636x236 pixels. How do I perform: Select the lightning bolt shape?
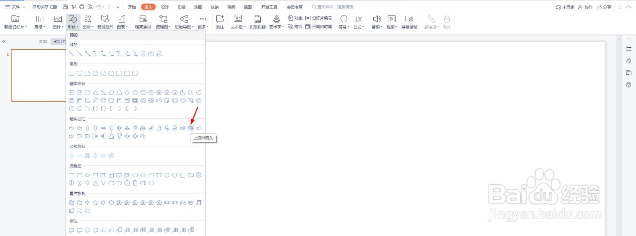[191, 101]
